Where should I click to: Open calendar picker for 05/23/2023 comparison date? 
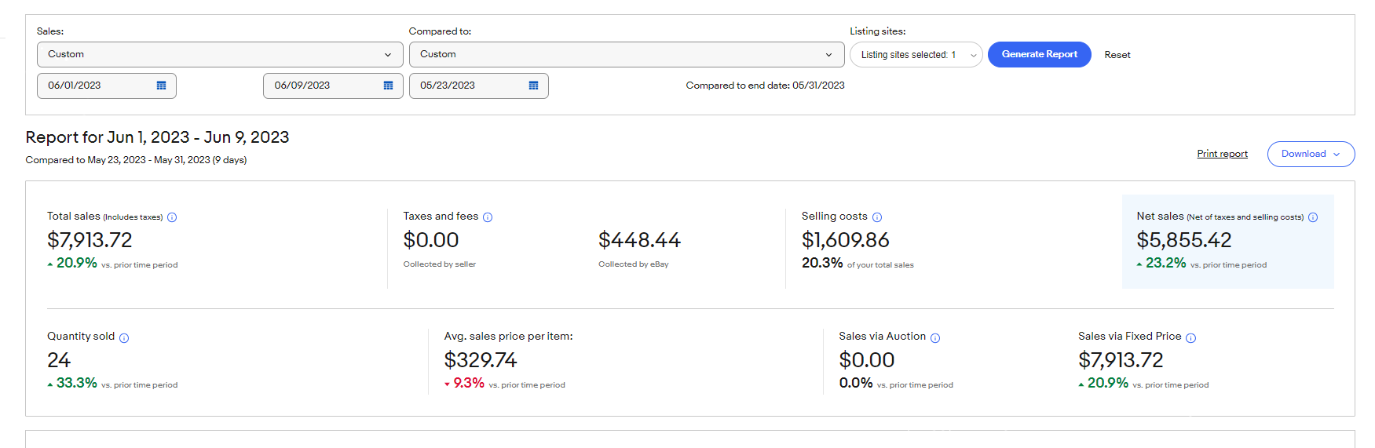pos(533,86)
